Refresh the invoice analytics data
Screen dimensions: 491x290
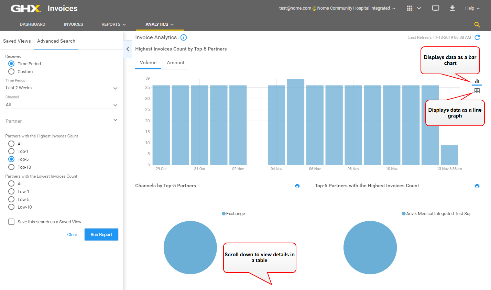click(x=477, y=37)
